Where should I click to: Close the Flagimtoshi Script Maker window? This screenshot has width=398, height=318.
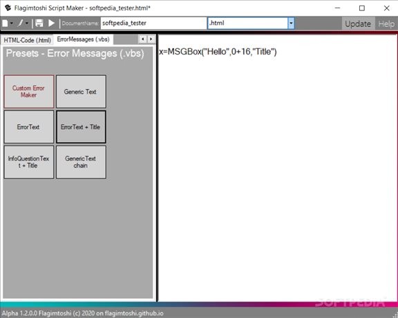pyautogui.click(x=386, y=8)
